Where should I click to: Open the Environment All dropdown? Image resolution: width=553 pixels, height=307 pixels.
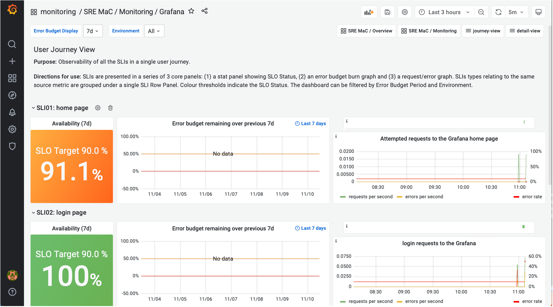[x=154, y=31]
